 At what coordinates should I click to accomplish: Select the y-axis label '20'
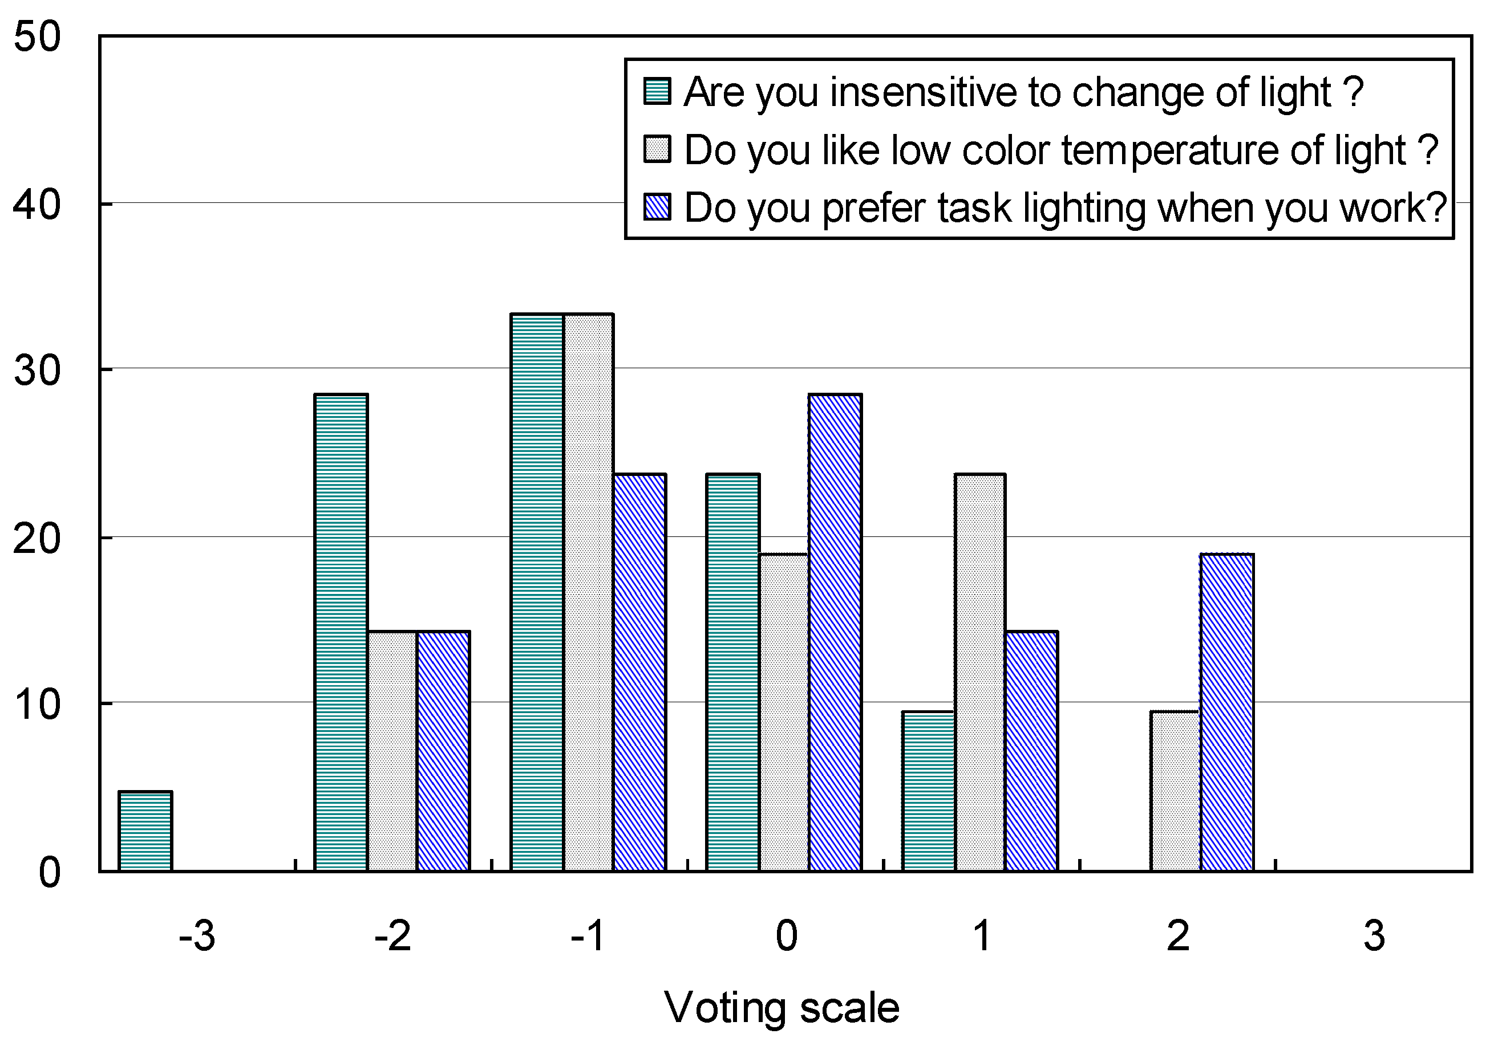pyautogui.click(x=37, y=538)
